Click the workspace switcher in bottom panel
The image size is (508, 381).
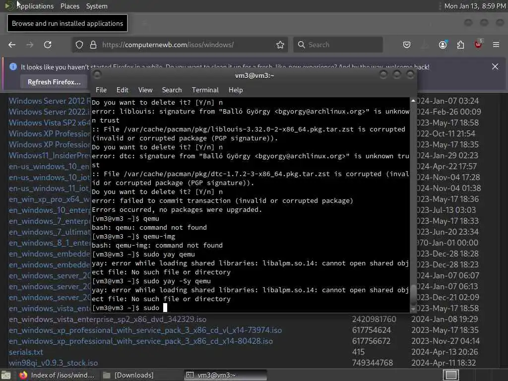pyautogui.click(x=451, y=375)
